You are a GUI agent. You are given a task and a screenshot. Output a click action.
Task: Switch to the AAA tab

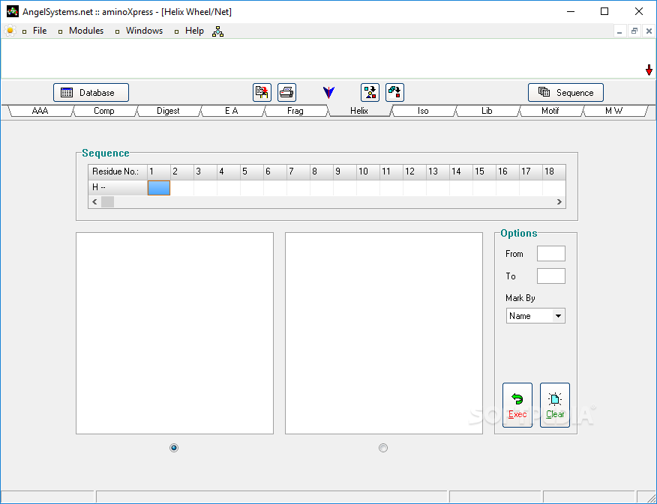40,111
